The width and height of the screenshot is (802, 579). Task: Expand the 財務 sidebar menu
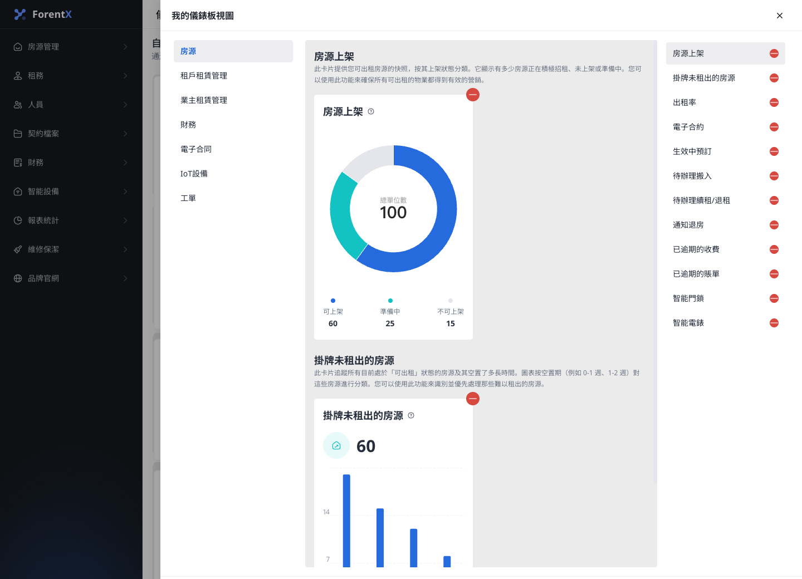click(x=71, y=163)
